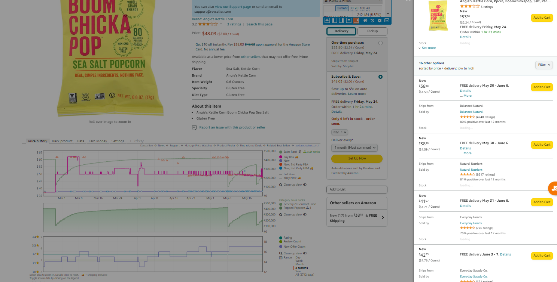Click the home icon in RevSeller toolbar
Image resolution: width=557 pixels, height=282 pixels.
click(365, 20)
